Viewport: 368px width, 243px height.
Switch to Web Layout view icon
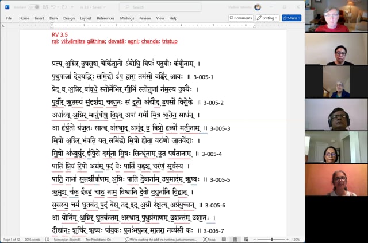246,239
